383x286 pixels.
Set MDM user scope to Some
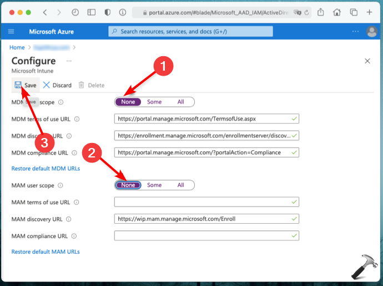154,102
